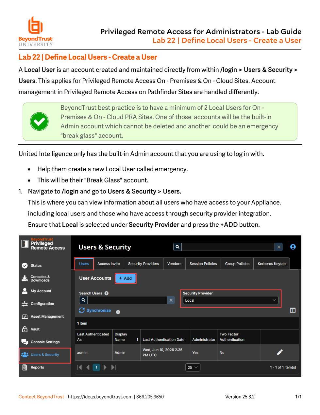Go to the first page arrow

click(x=79, y=368)
